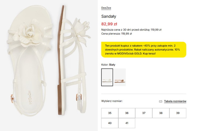Screen dimensions: 197x131
Task: Select the white (Biały) color thumbnail
Action: (x=107, y=77)
